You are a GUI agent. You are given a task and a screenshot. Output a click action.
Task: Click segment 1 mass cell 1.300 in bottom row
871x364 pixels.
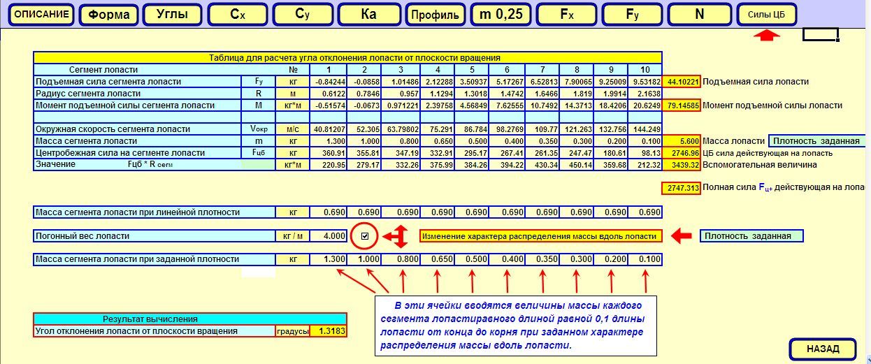click(x=328, y=260)
